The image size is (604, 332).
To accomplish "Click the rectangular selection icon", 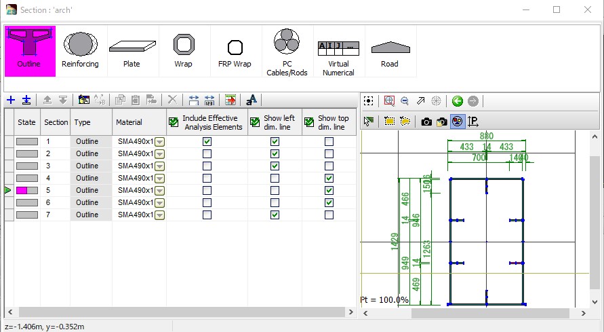I will click(389, 122).
